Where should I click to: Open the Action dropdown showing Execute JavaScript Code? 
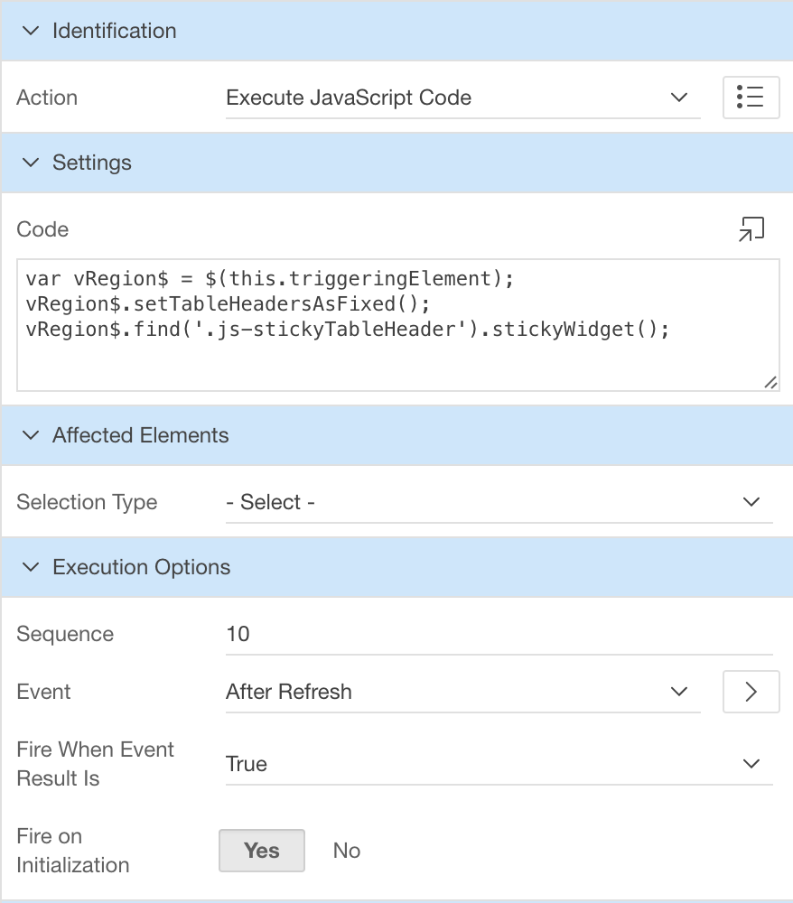pyautogui.click(x=452, y=98)
